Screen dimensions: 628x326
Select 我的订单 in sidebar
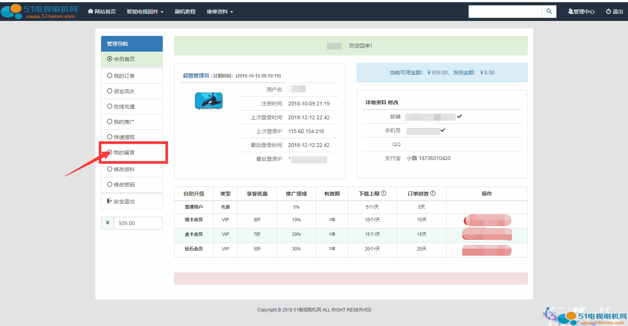point(132,76)
